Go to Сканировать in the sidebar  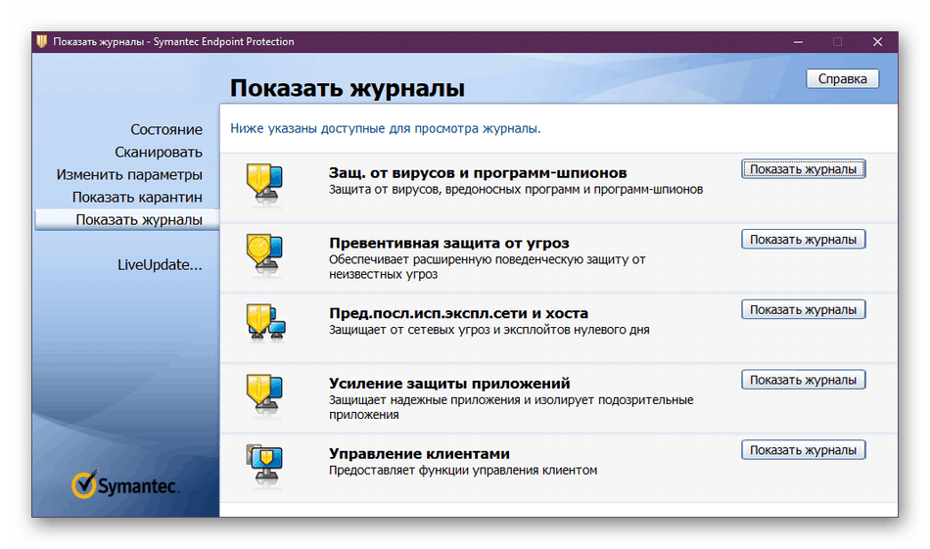click(x=159, y=152)
